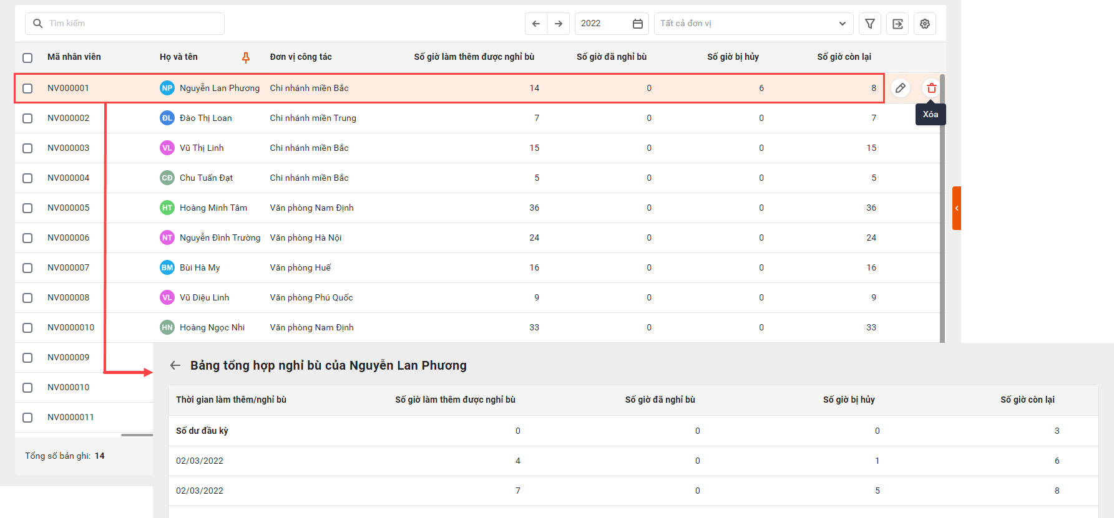Delete the NV000001 row via trash icon
This screenshot has width=1114, height=518.
click(931, 88)
